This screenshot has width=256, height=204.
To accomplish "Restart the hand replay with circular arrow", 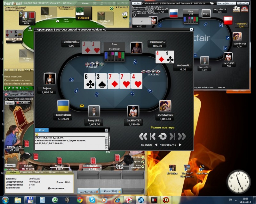I will 163,136.
